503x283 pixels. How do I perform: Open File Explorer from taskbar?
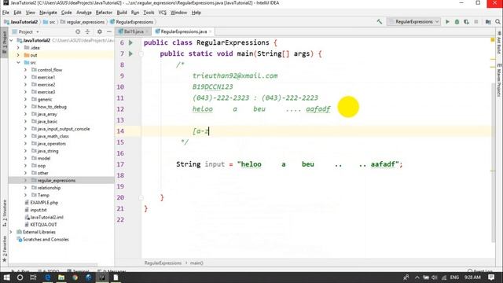61,277
